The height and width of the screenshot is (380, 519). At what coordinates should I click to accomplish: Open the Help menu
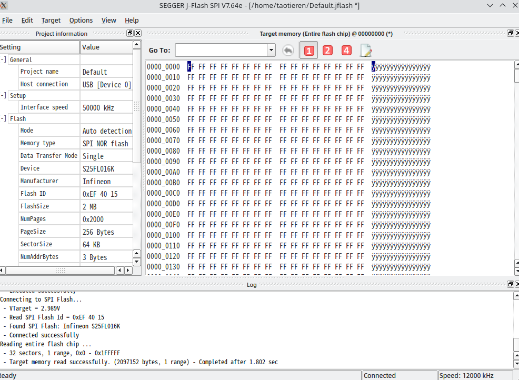pyautogui.click(x=132, y=20)
